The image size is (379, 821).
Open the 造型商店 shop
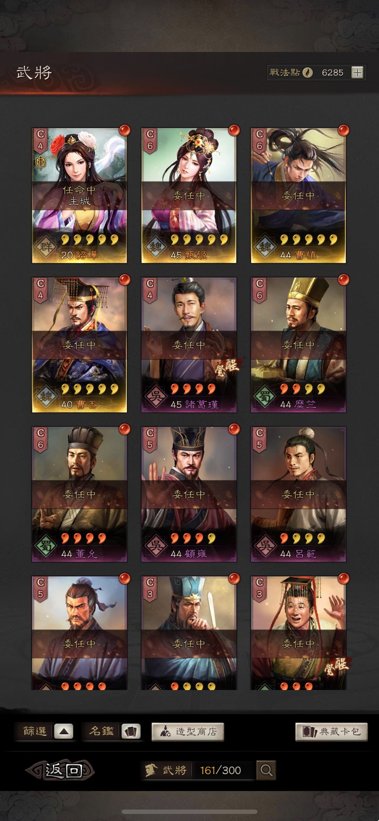click(188, 732)
